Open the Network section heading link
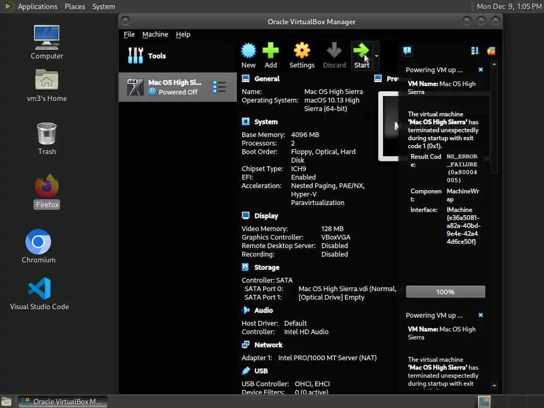The height and width of the screenshot is (408, 544). tap(268, 345)
